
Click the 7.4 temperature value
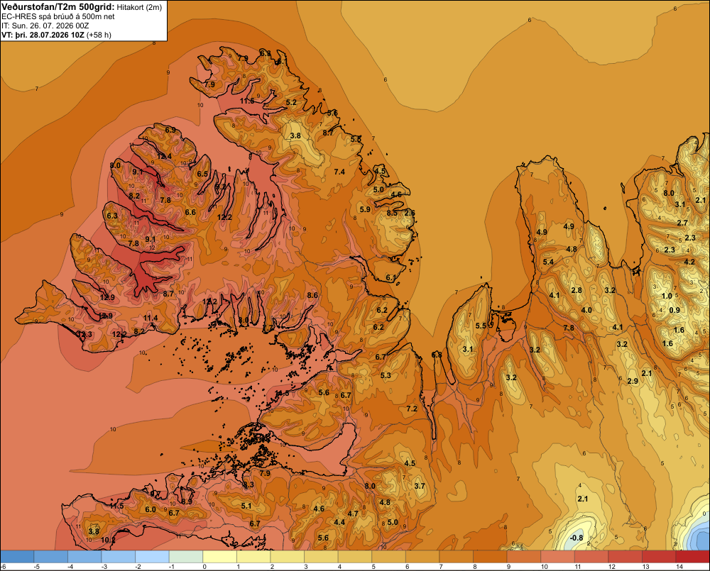pyautogui.click(x=339, y=172)
